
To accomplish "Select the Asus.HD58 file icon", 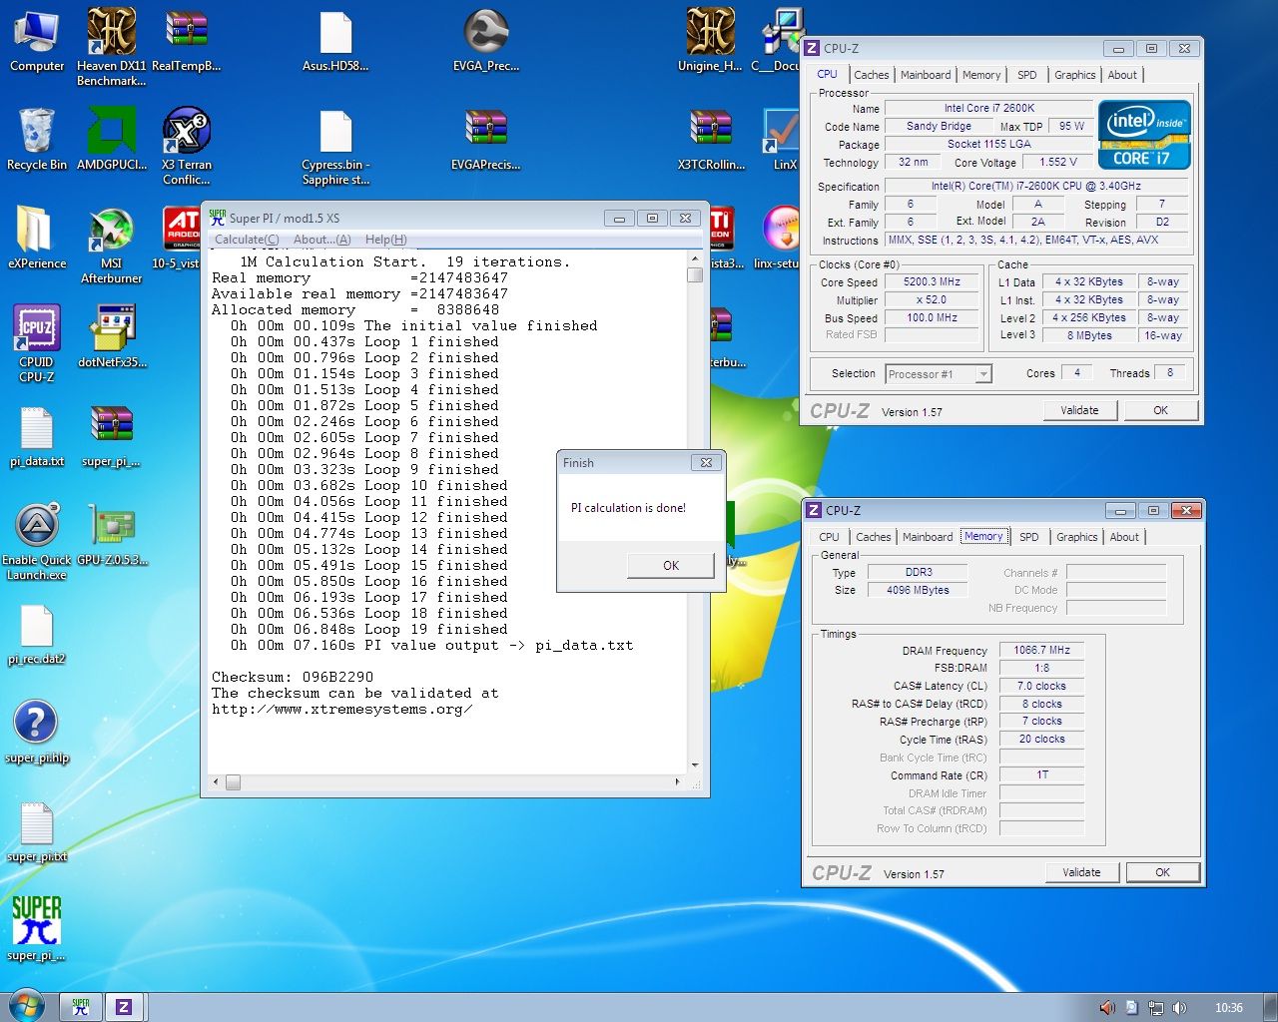I will click(x=335, y=42).
